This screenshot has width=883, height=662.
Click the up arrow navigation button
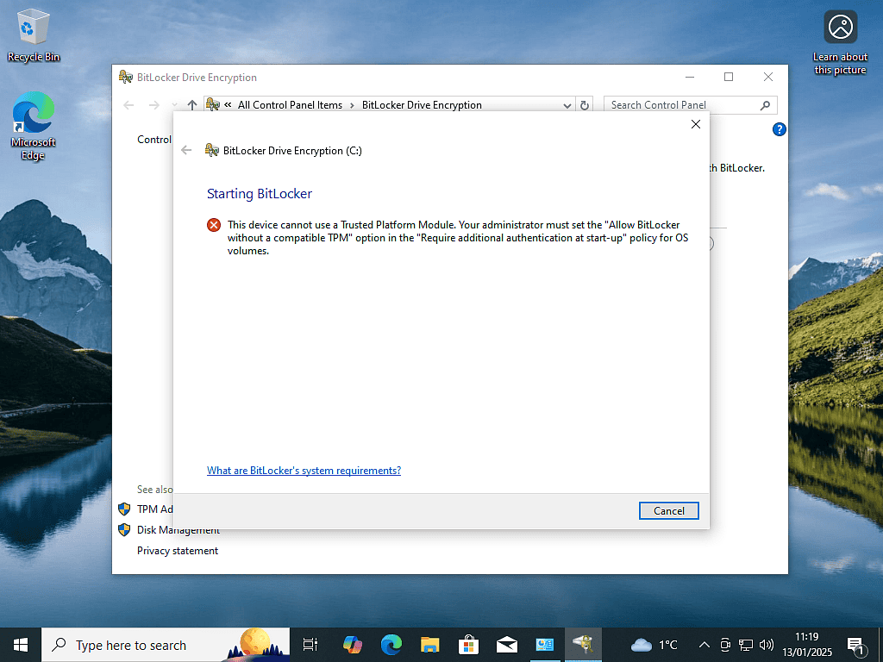tap(192, 105)
